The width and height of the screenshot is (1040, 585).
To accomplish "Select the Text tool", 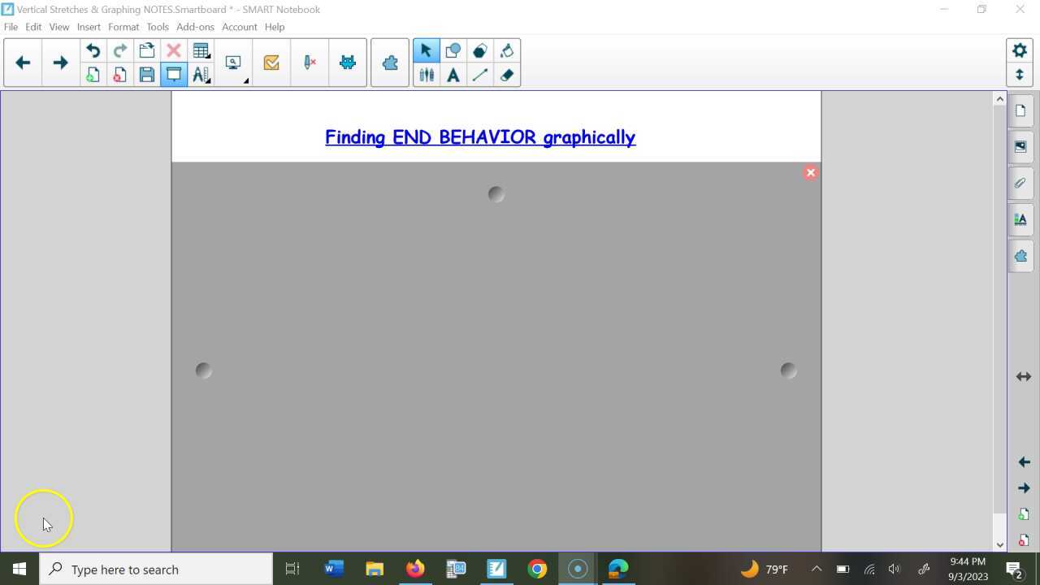I will pos(453,75).
